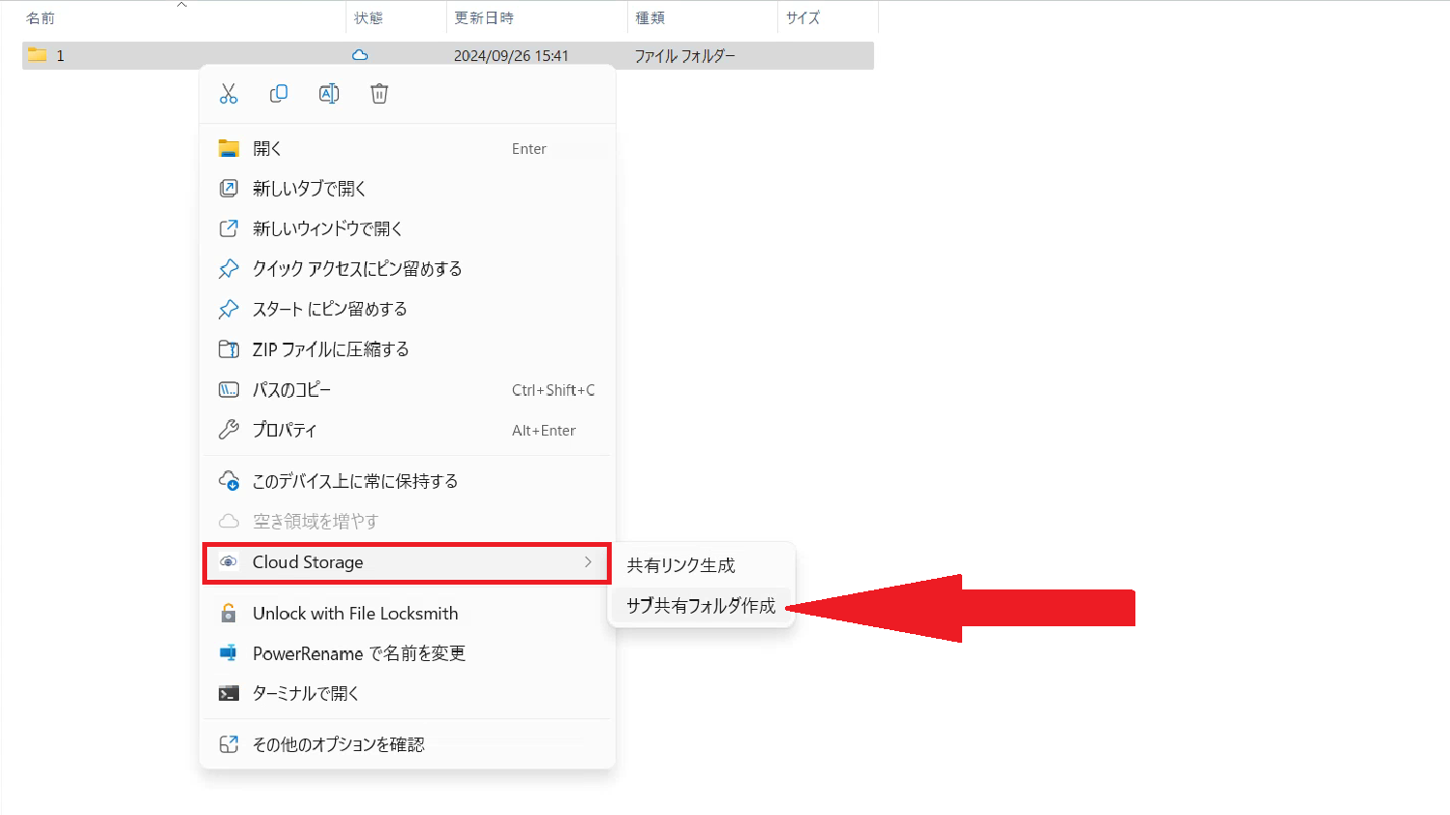Screen dimensions: 1450x815
Task: Click the Cloud Storage eye-cloud icon
Action: (x=228, y=561)
